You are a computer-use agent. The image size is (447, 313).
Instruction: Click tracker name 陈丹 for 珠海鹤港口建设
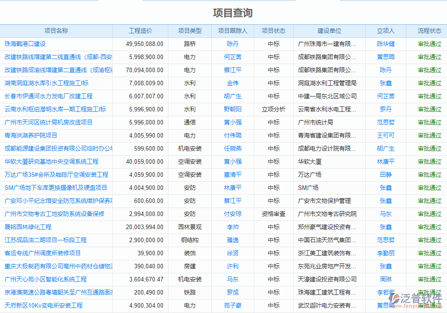click(232, 44)
